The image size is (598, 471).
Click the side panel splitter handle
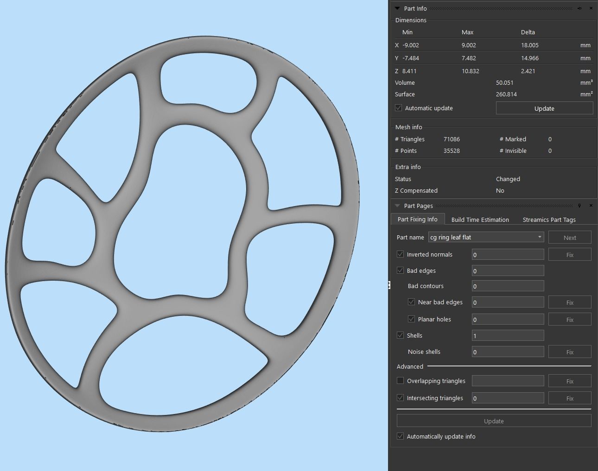389,285
